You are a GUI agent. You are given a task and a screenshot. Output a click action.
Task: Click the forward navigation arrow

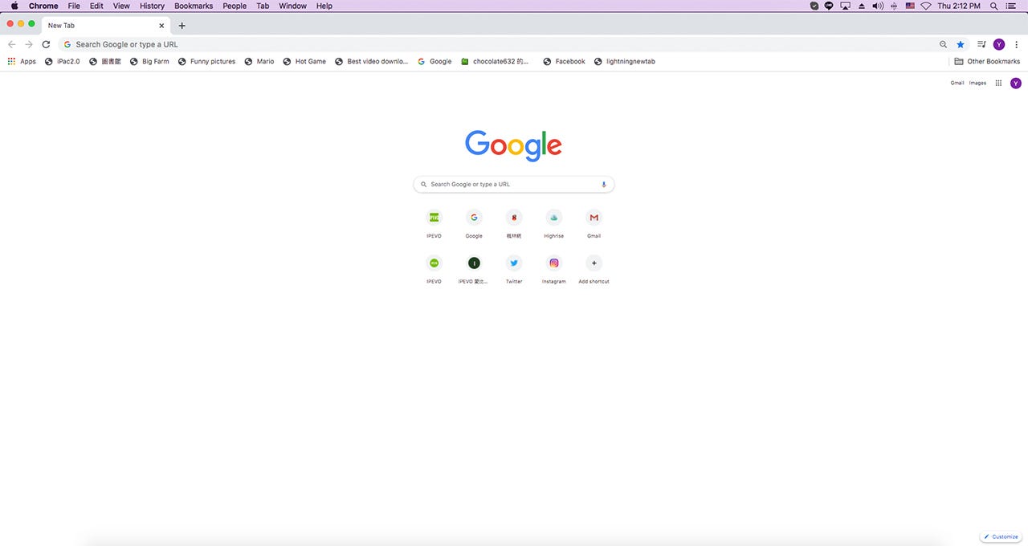coord(29,44)
